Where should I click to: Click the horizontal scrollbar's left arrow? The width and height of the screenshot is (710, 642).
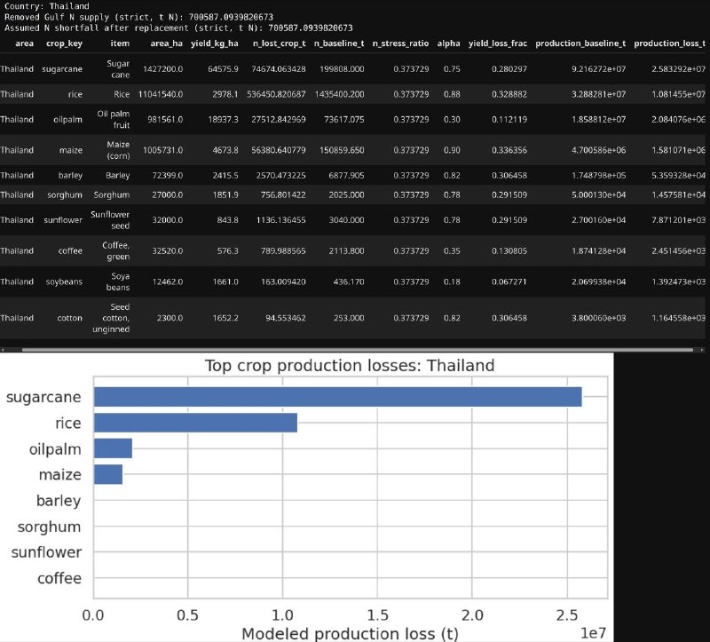coord(4,349)
